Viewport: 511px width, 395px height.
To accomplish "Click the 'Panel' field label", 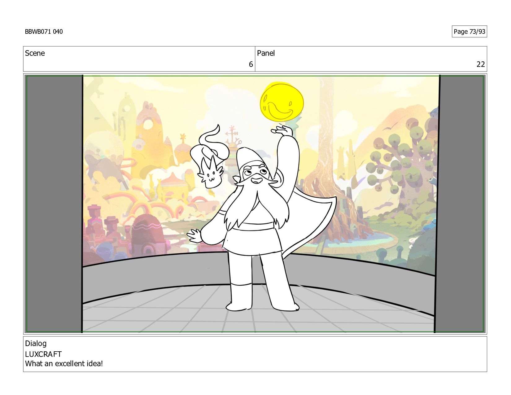I will pos(266,53).
